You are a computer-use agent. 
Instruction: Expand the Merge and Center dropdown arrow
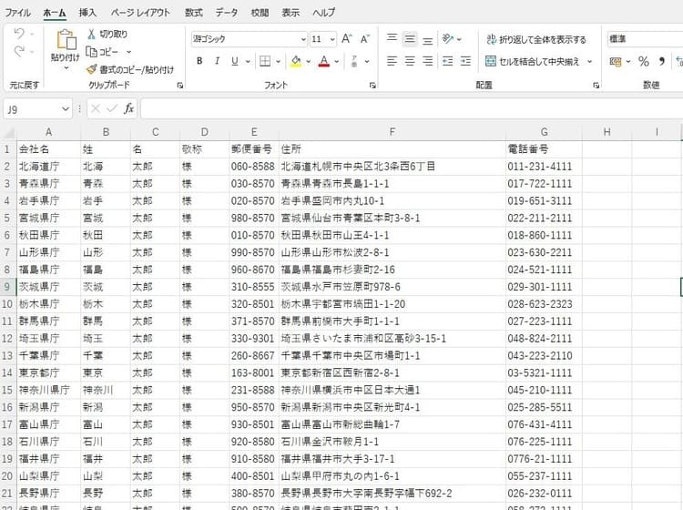click(589, 61)
